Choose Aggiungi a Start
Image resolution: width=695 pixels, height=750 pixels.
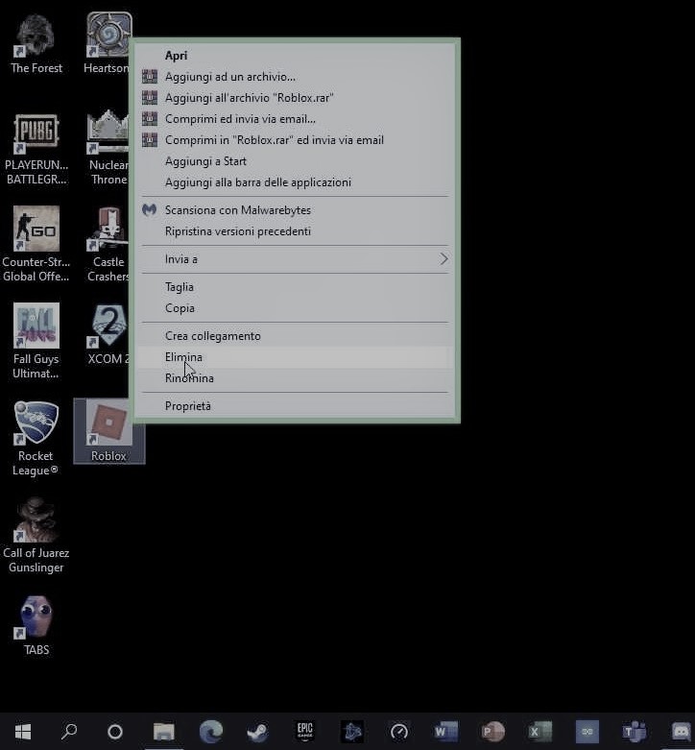(295, 161)
